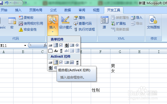Open XML Expansion Packs (扩展包)
This screenshot has width=167, height=104.
coord(119,24)
